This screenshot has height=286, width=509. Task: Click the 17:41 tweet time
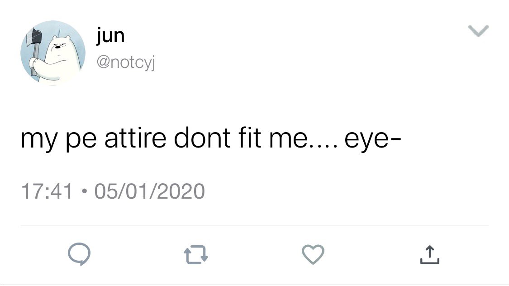coord(47,191)
